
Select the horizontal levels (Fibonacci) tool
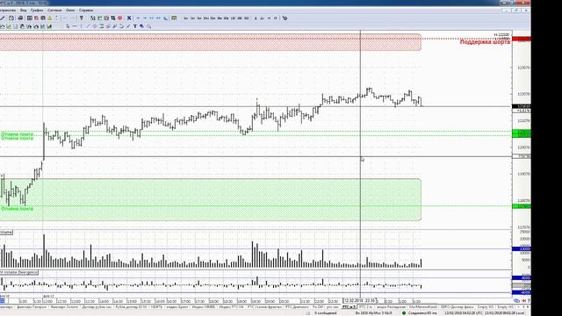pos(102,26)
